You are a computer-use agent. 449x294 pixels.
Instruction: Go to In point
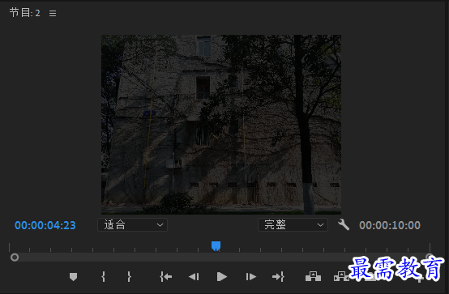tap(166, 276)
